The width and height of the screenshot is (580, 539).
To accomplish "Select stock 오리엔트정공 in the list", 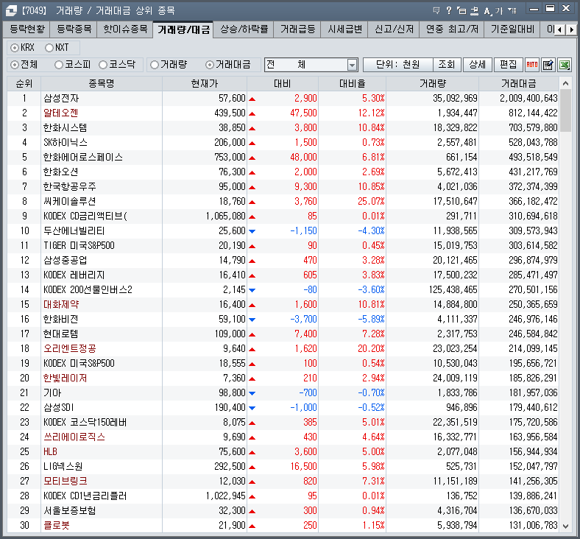I will (x=70, y=348).
